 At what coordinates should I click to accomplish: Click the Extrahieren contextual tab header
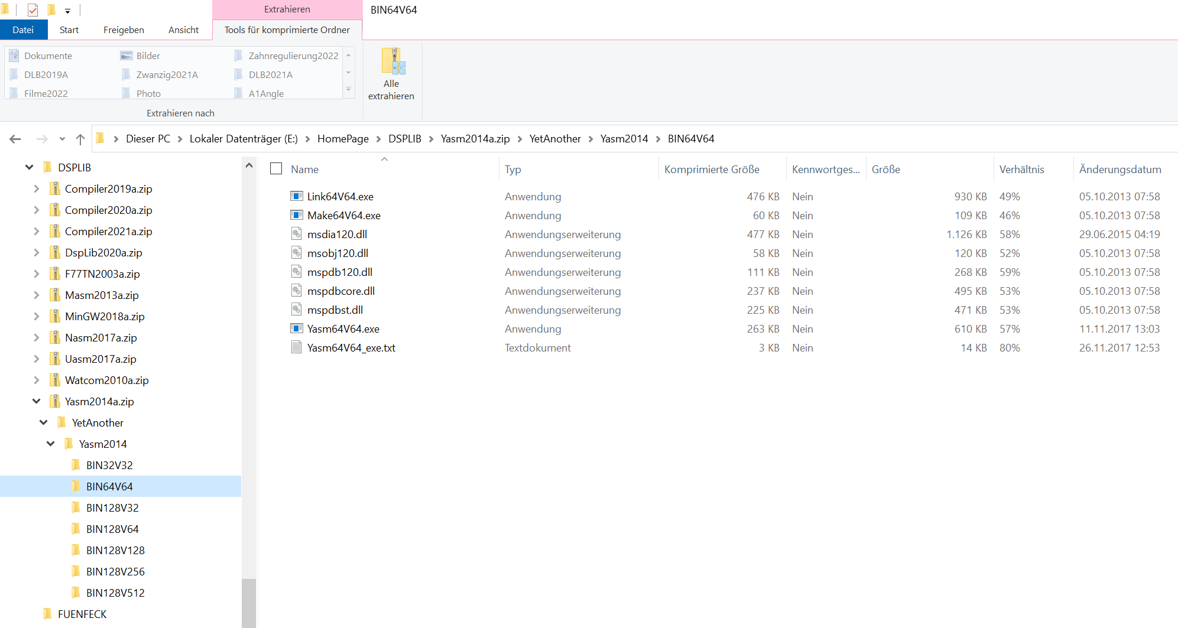[287, 9]
